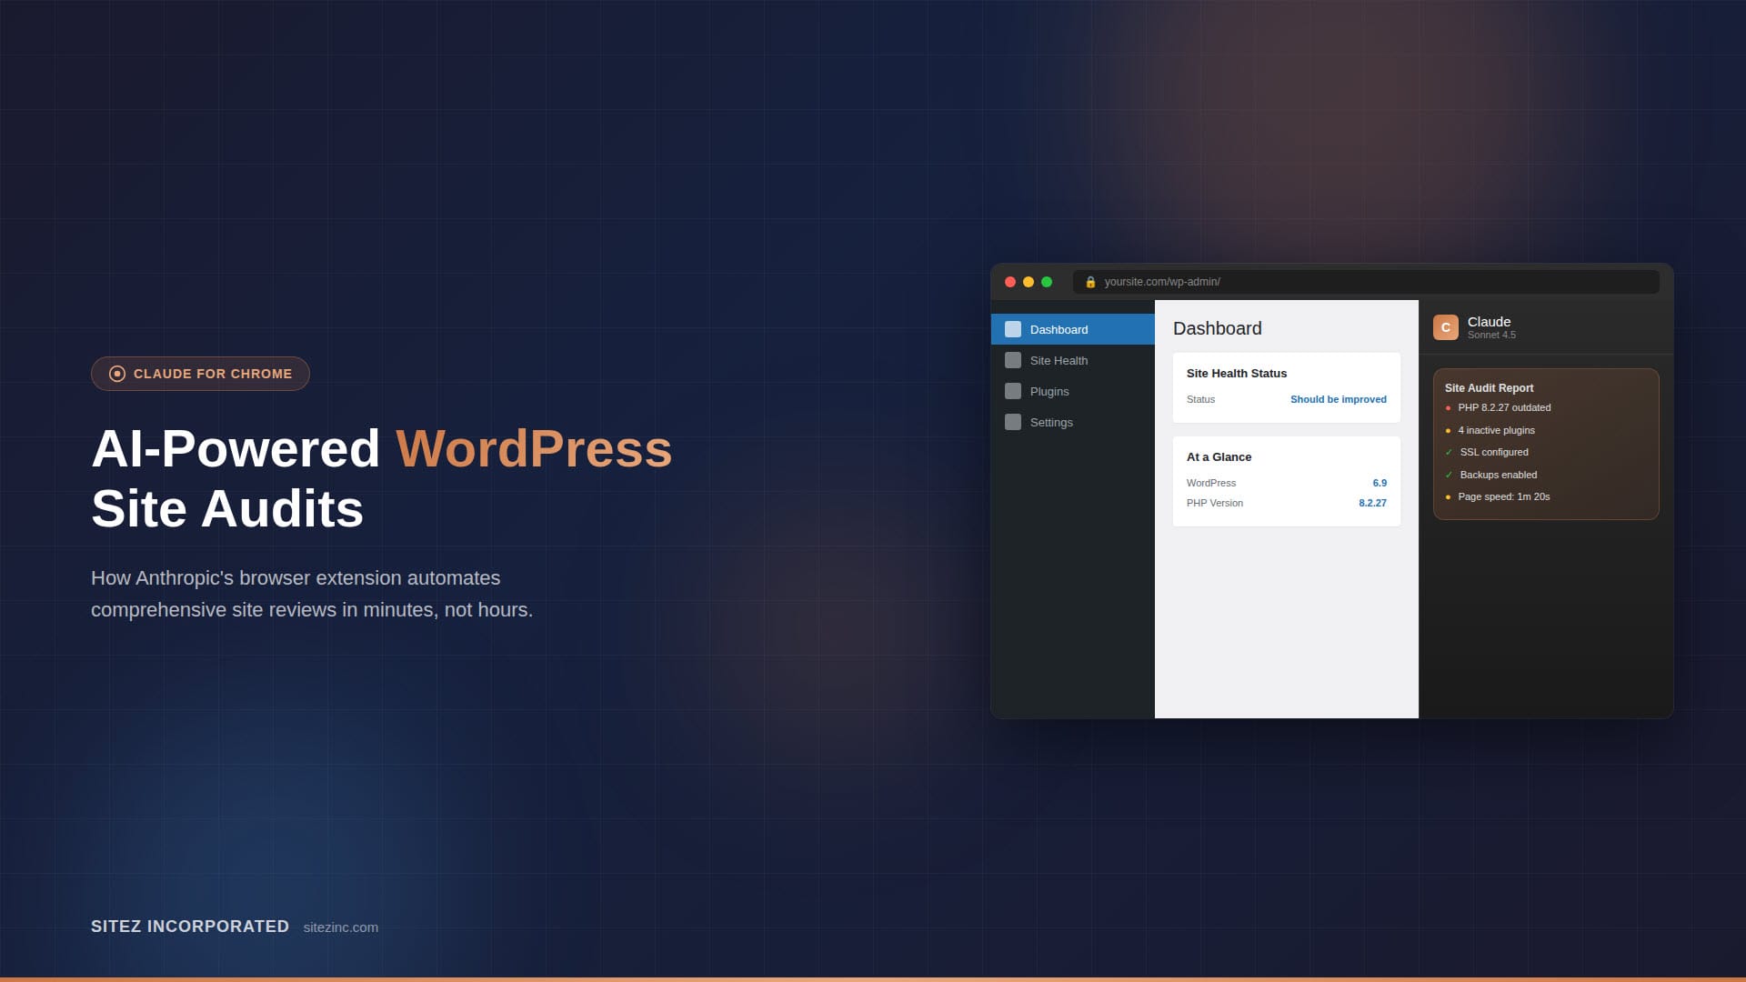Image resolution: width=1746 pixels, height=982 pixels.
Task: Click the WordPress version 6.9 value
Action: [x=1380, y=483]
